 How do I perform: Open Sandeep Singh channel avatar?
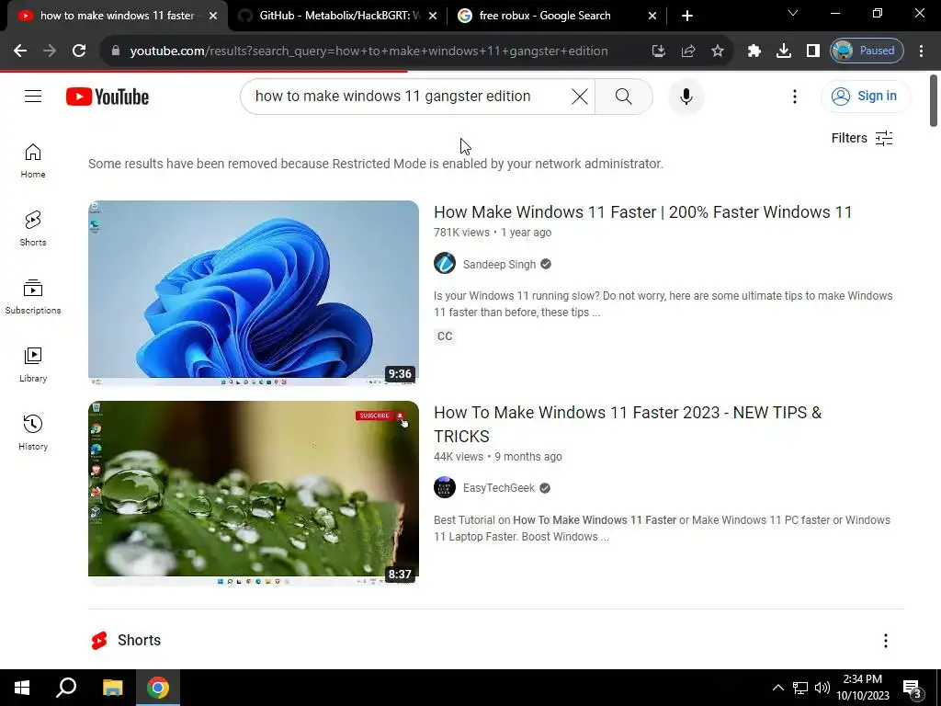[445, 264]
